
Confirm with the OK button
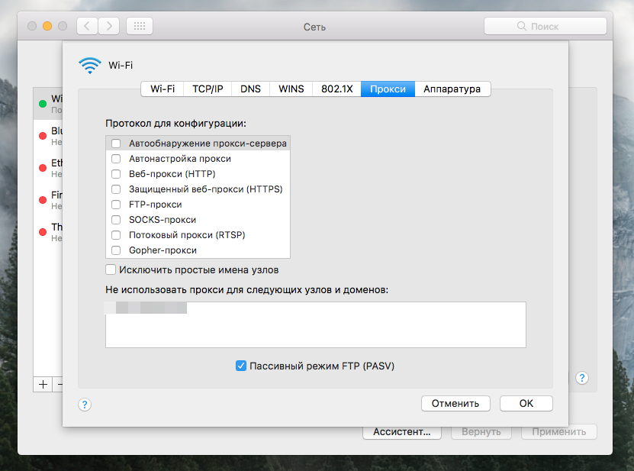(526, 403)
